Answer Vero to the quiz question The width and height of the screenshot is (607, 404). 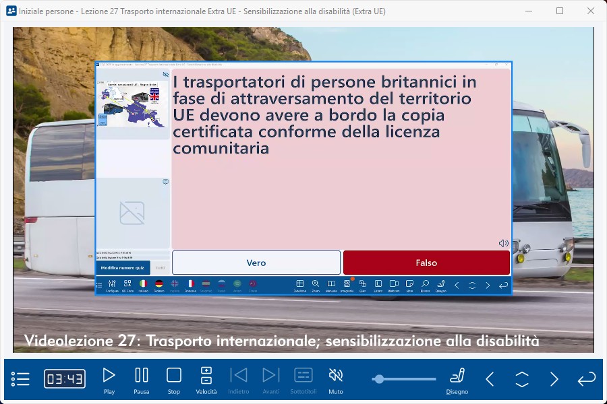point(256,263)
